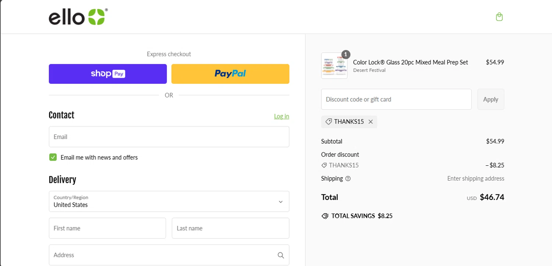
Task: Click the Color Lock Glass 20pc product name
Action: click(x=410, y=62)
